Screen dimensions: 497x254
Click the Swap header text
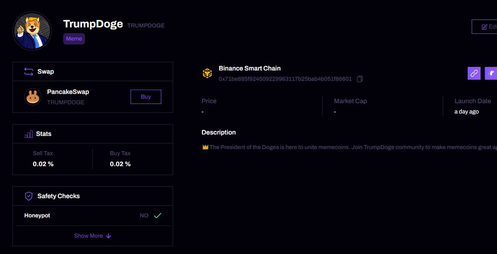click(x=46, y=71)
